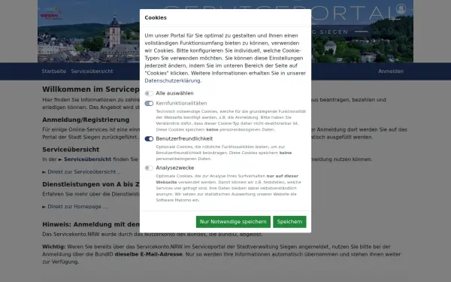Enable the Analysezwecke cookies switch
This screenshot has width=451, height=282.
pyautogui.click(x=149, y=168)
